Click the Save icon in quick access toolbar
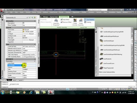 pyautogui.click(x=11, y=10)
